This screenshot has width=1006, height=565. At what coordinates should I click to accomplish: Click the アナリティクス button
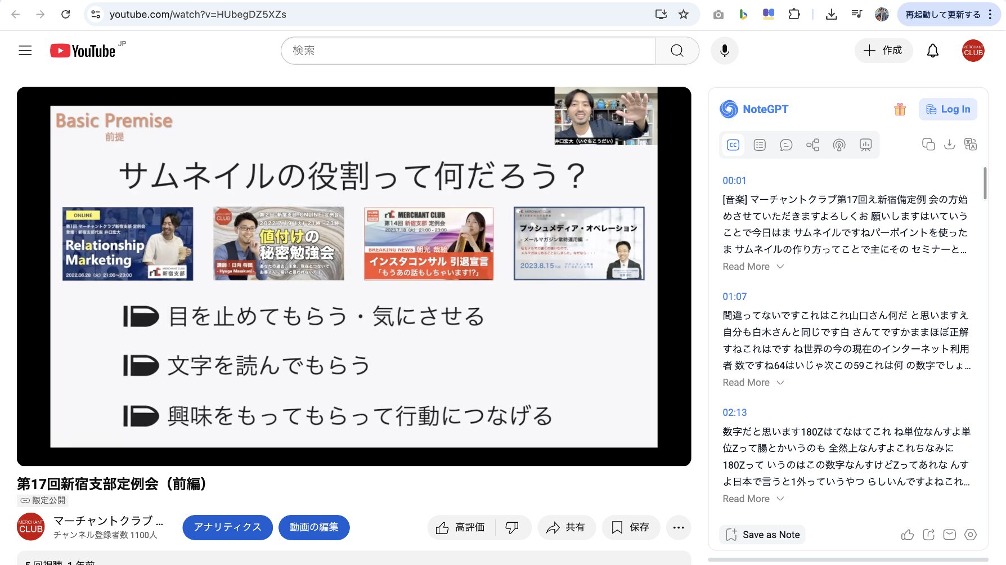[x=227, y=527]
